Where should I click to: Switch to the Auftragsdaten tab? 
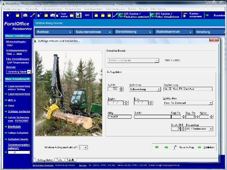pos(44,160)
